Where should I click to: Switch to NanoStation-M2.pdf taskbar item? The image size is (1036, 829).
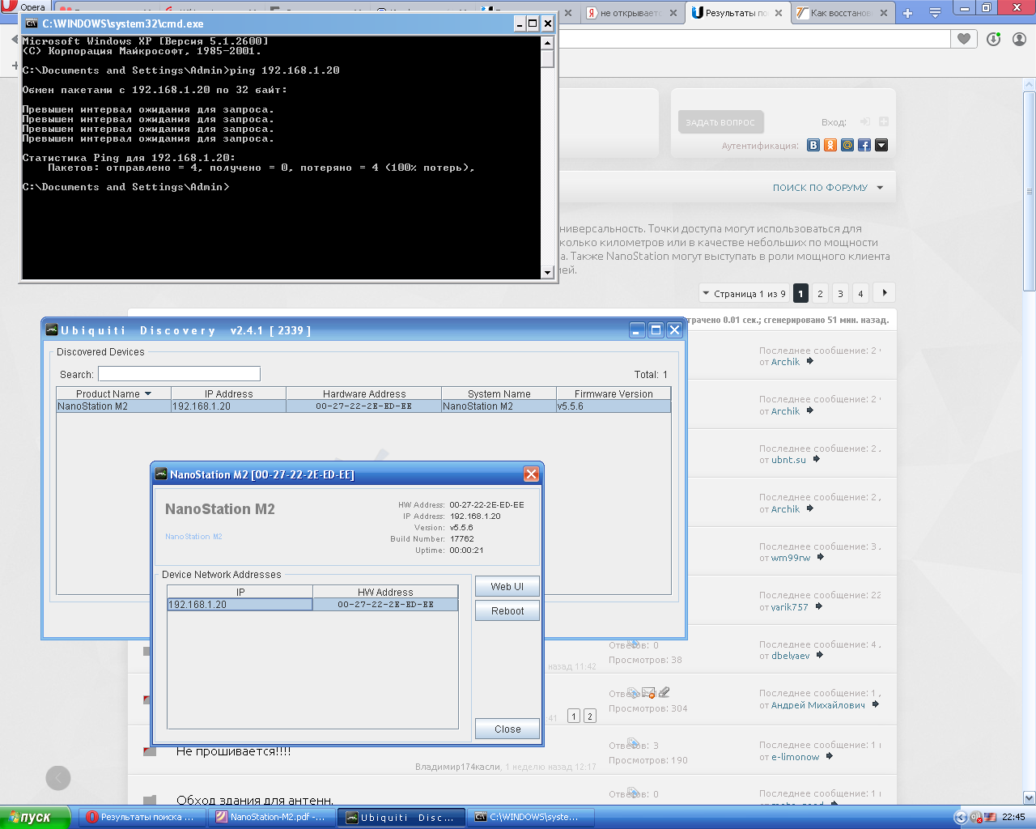(270, 817)
